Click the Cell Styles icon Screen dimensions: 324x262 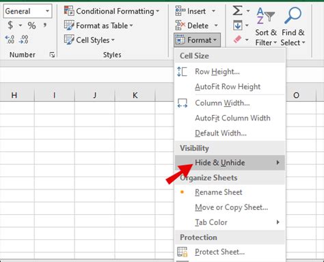coord(69,40)
